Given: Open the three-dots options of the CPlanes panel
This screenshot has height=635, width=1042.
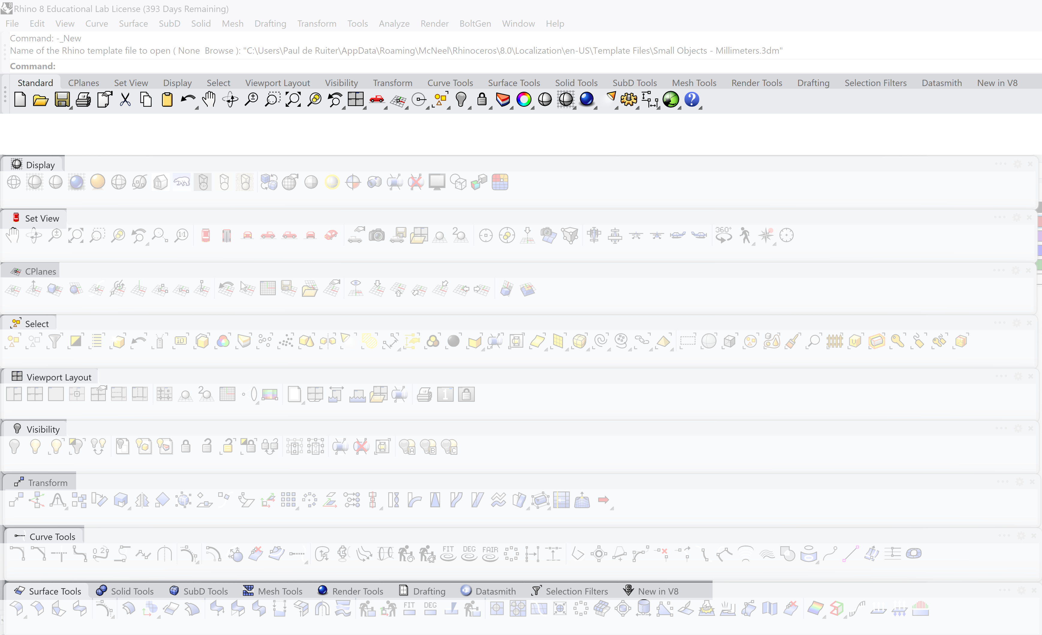Looking at the screenshot, I should (x=999, y=270).
